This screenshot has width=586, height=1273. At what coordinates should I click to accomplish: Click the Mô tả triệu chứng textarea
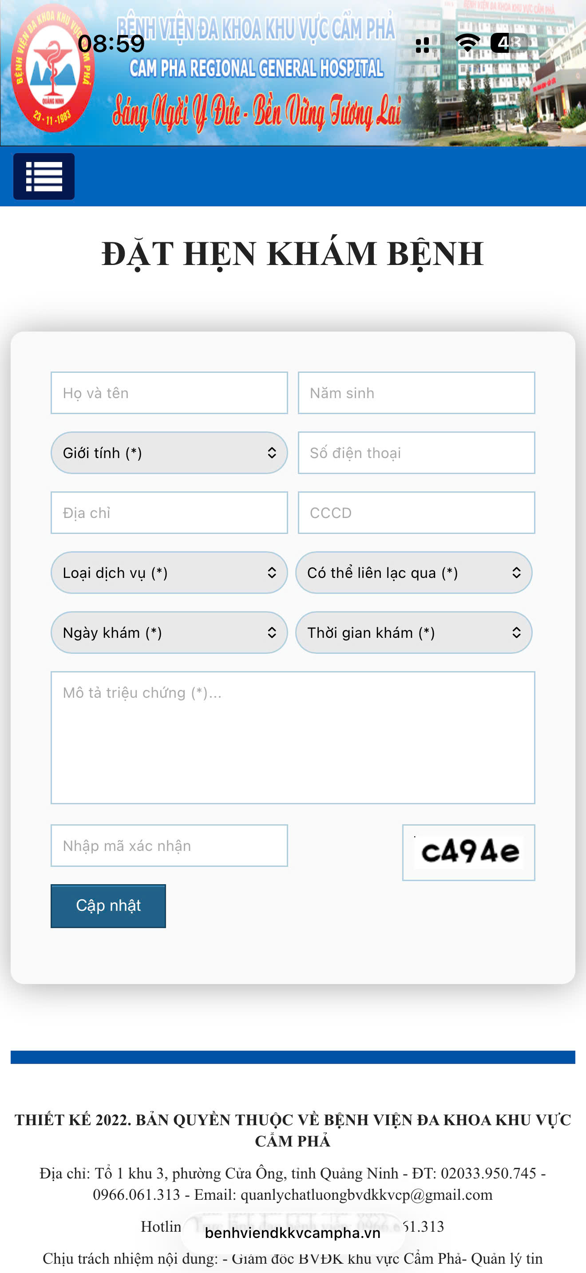(293, 737)
